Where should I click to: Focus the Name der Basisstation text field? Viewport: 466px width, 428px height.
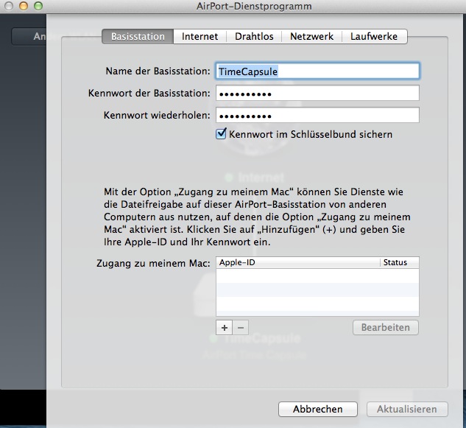pyautogui.click(x=317, y=71)
